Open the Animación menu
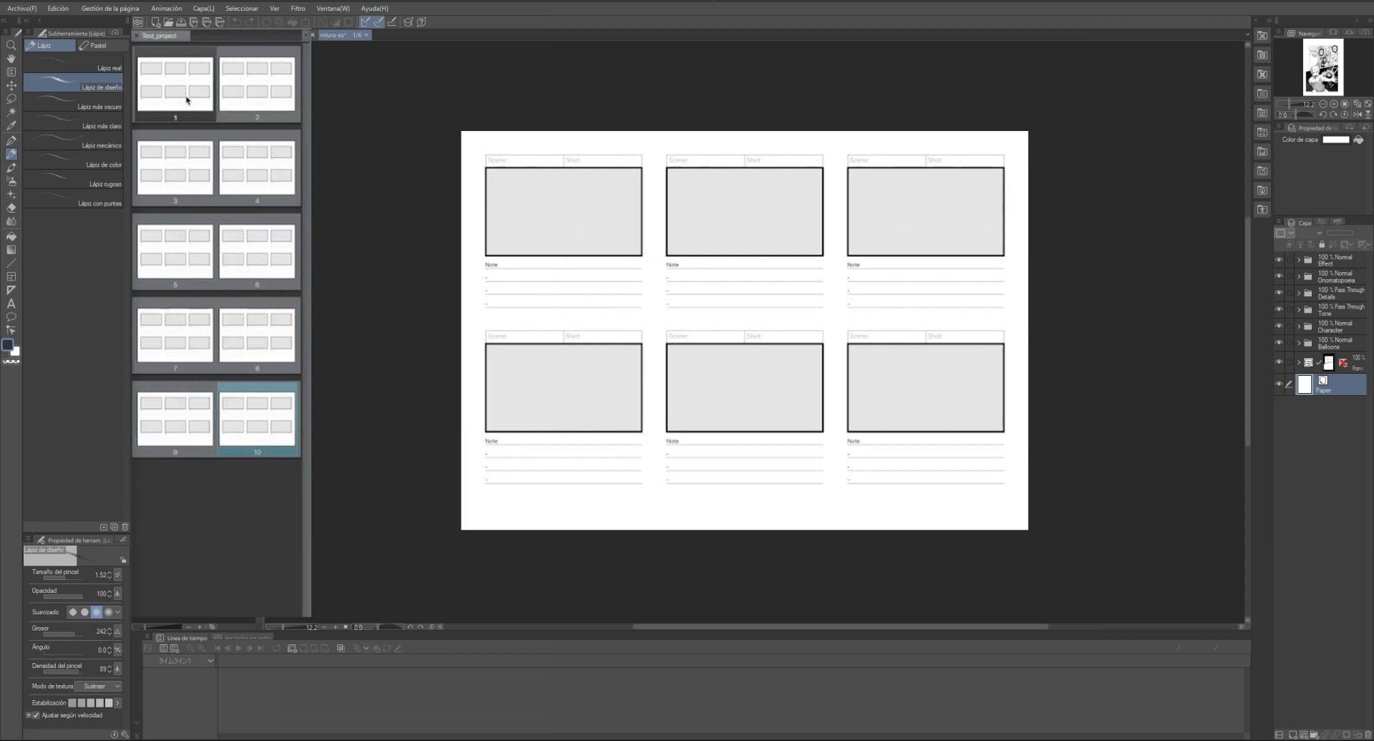Screen dimensions: 1374x741 (x=166, y=8)
